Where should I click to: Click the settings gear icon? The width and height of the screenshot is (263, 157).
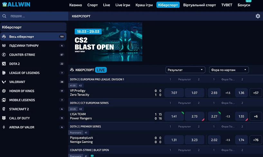[x=258, y=16]
